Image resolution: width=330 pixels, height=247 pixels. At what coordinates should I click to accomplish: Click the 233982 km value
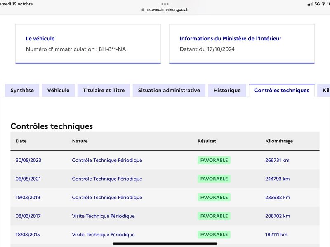(x=278, y=198)
